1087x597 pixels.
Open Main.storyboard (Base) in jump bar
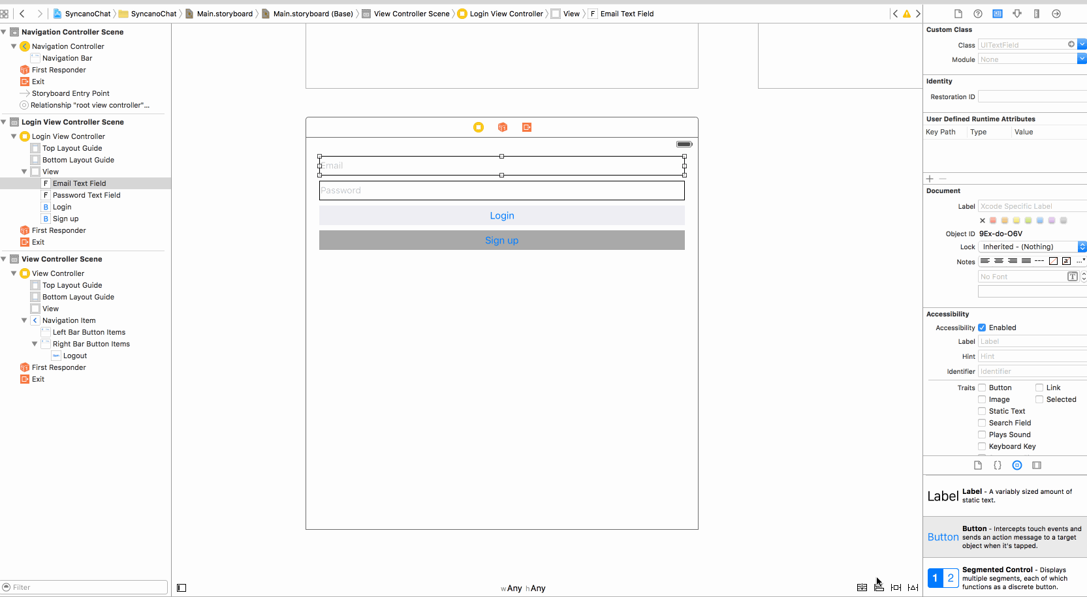[307, 14]
